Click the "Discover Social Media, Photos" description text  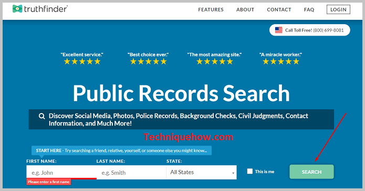(179, 119)
